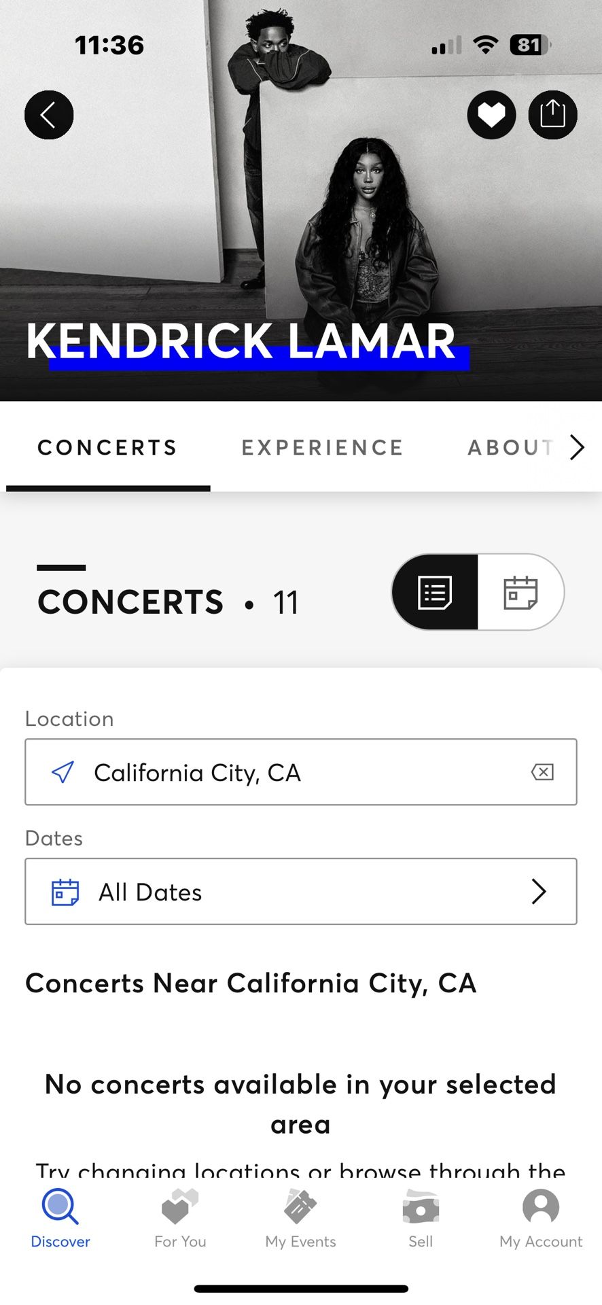Viewport: 602px width, 1305px height.
Task: Tap the back arrow button
Action: click(49, 115)
